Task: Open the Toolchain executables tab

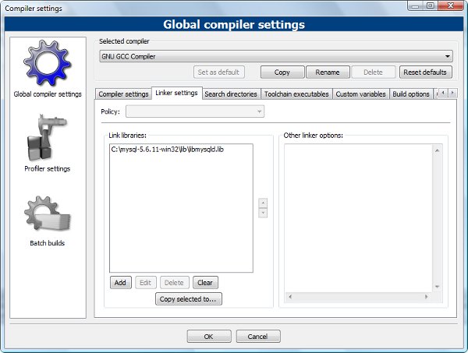Action: pos(296,94)
